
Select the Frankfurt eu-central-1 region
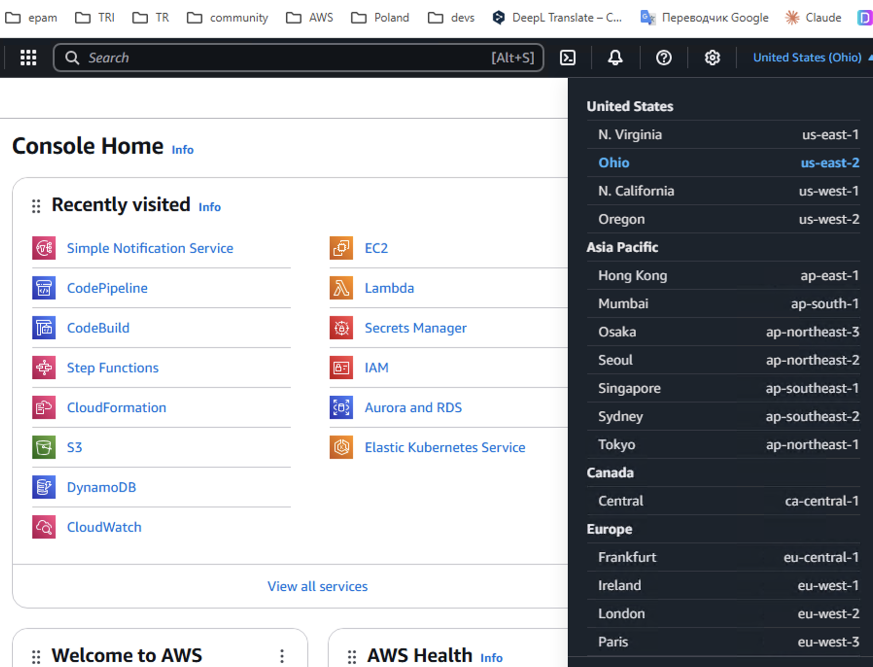point(723,558)
